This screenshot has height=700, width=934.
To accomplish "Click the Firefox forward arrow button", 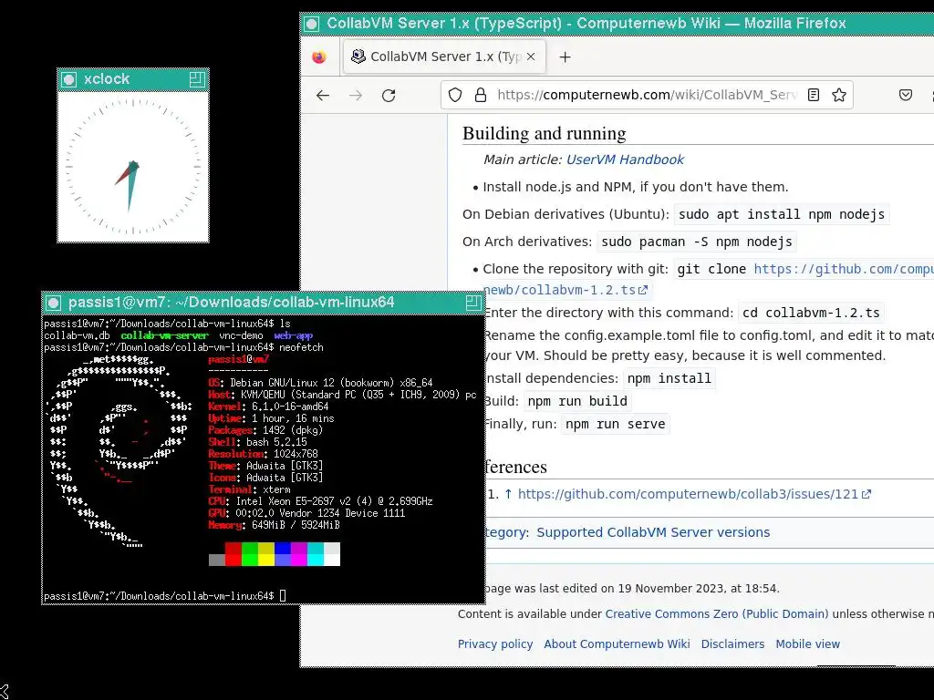I will 356,95.
